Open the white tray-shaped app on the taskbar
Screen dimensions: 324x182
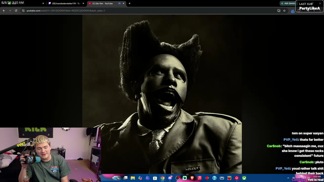coord(222,178)
